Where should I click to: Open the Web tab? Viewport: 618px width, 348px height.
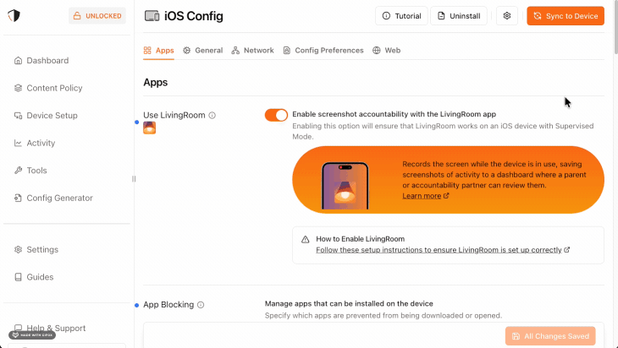pos(387,51)
